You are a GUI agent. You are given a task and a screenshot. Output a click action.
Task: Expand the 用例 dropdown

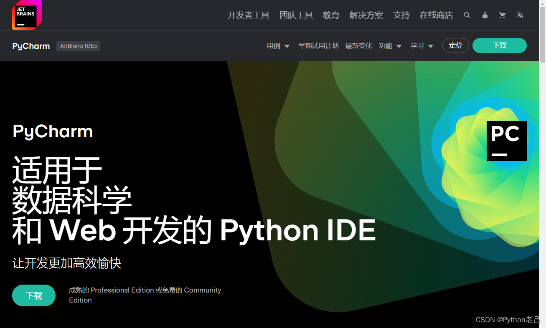278,46
